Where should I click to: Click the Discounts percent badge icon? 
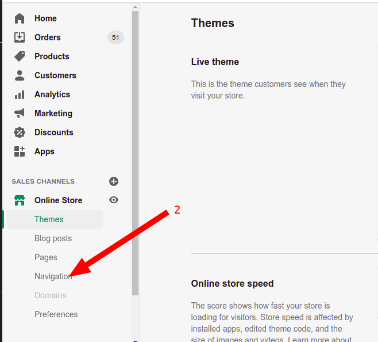pos(20,132)
